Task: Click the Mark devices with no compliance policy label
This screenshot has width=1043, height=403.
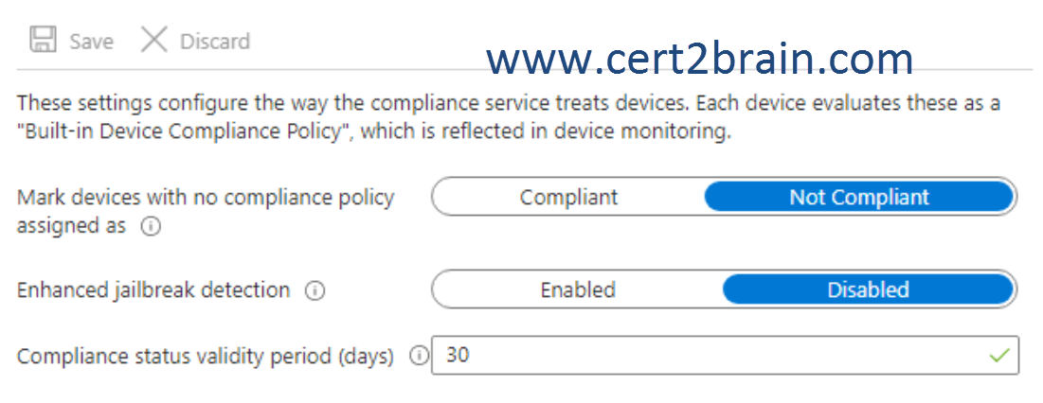Action: pos(206,211)
